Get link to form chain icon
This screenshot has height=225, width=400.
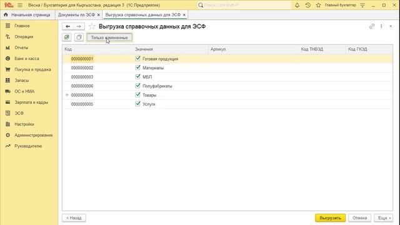[x=372, y=26]
